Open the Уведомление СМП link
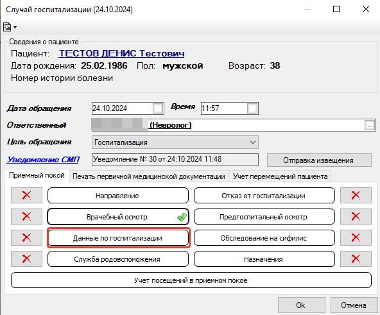This screenshot has height=315, width=380. tap(43, 160)
